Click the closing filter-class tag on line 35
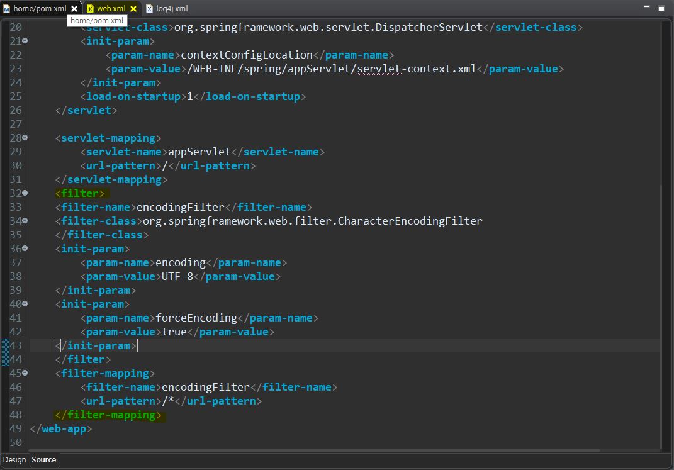The image size is (674, 470). coord(102,235)
